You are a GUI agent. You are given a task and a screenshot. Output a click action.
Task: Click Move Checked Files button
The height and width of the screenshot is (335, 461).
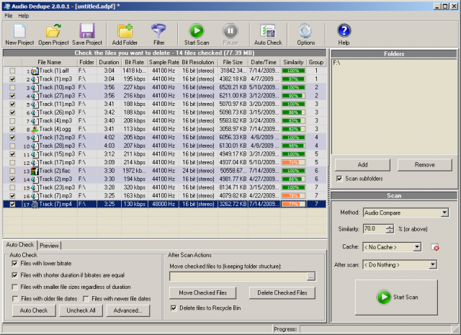[203, 292]
